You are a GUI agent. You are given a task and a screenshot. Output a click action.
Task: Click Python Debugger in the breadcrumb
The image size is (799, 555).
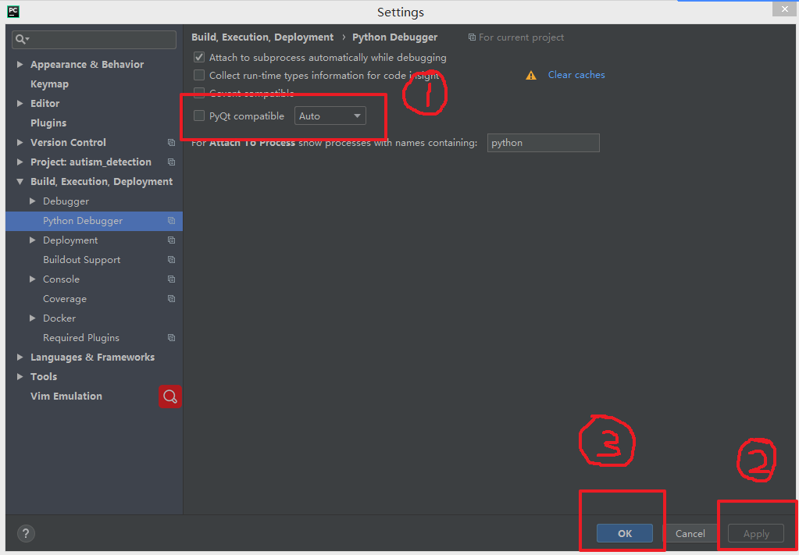pyautogui.click(x=395, y=37)
